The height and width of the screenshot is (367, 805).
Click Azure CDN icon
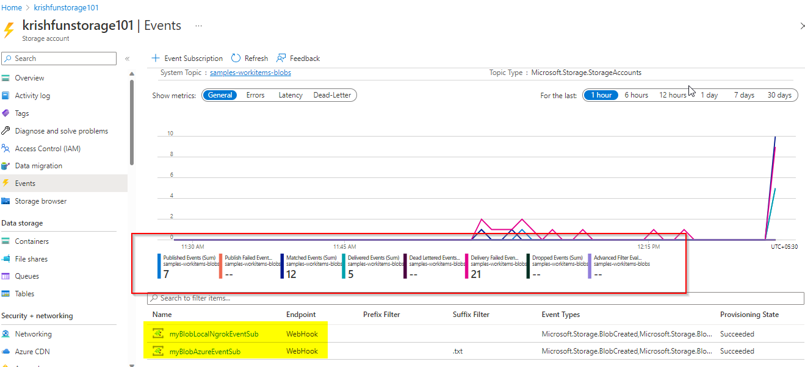pos(6,352)
